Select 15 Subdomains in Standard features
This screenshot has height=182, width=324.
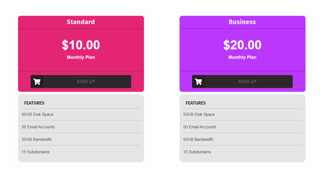click(x=36, y=152)
